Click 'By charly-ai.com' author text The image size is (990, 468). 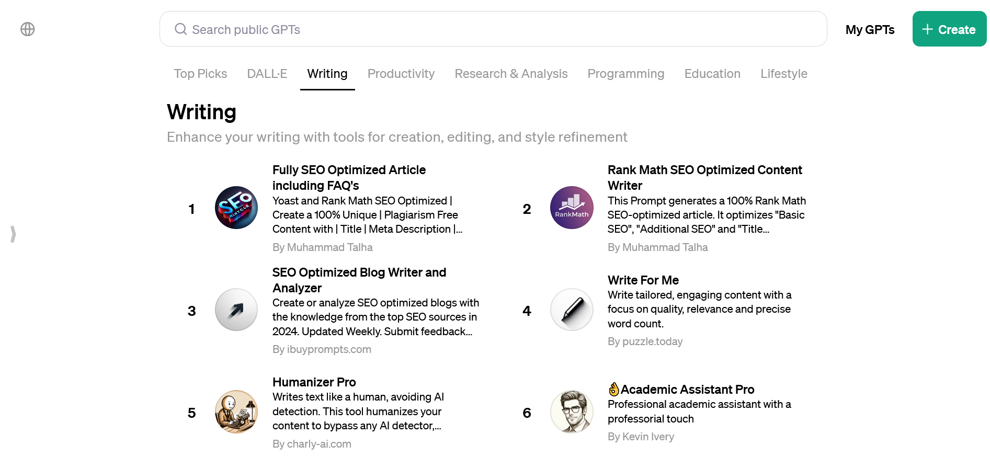(312, 444)
